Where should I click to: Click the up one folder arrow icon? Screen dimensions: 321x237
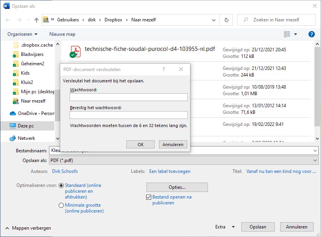pos(37,20)
